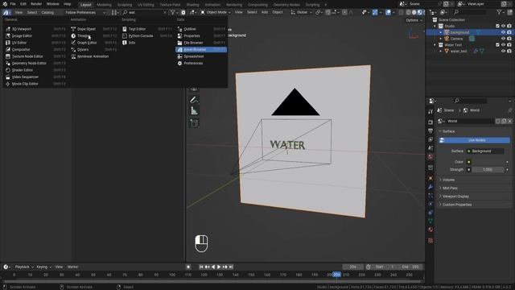Jump to the timeline end frame
This screenshot has height=290, width=515.
tap(231, 267)
